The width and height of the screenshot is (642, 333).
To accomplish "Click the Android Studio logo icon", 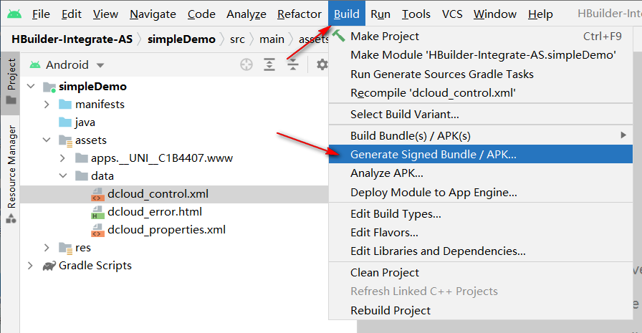I will 14,14.
